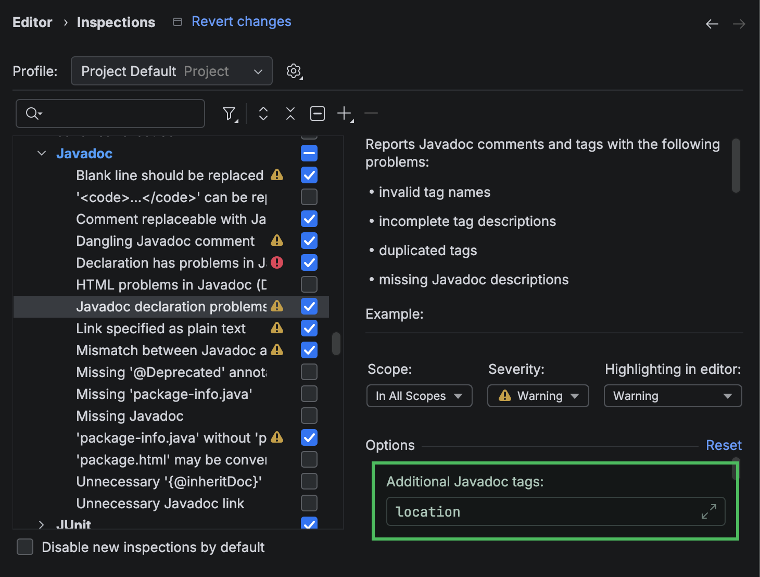Click warning icon on Mismatch between Javadoc row

(277, 349)
